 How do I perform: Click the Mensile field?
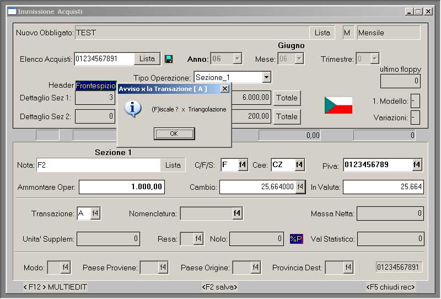[x=389, y=33]
